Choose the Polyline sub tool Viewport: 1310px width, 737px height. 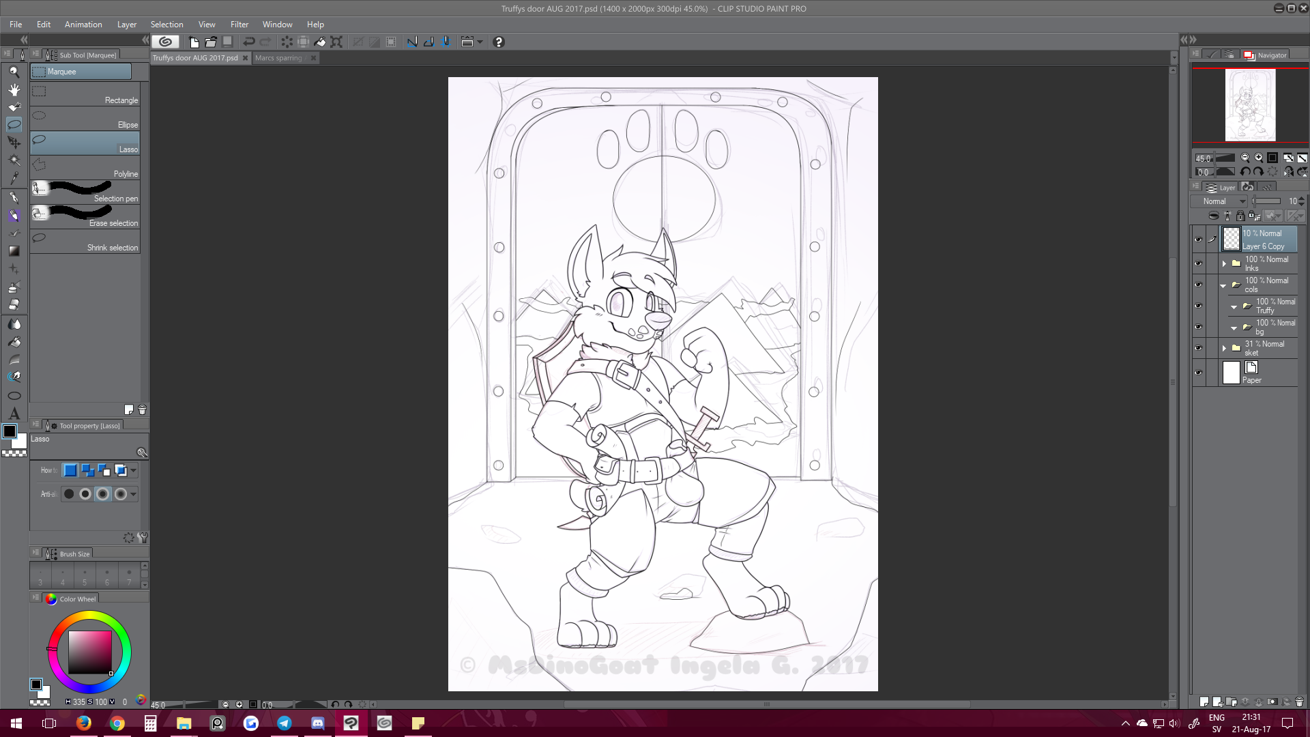click(85, 167)
